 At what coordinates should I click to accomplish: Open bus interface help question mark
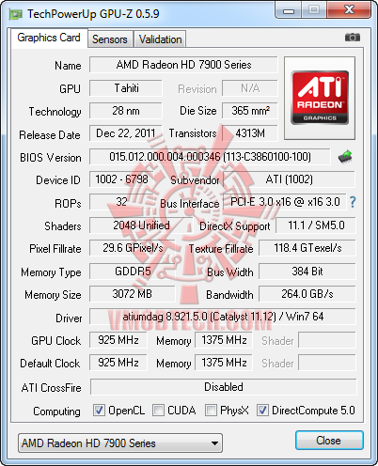point(353,202)
